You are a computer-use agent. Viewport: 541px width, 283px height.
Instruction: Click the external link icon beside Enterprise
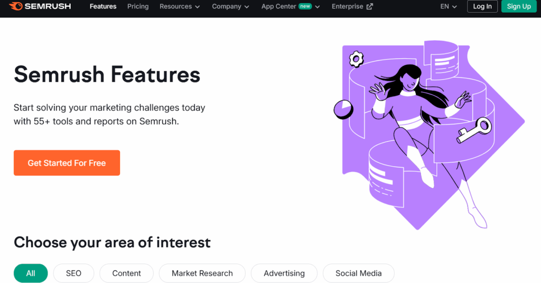click(x=370, y=7)
